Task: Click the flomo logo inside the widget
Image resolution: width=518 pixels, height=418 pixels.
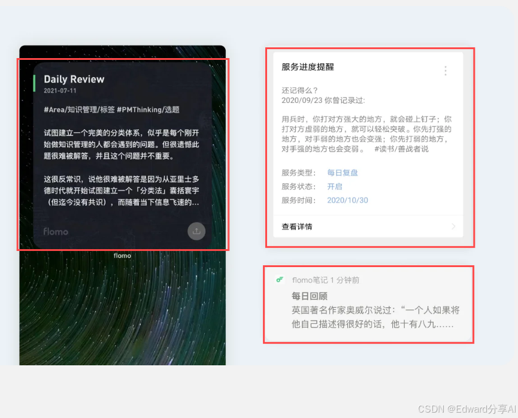Action: (x=56, y=231)
